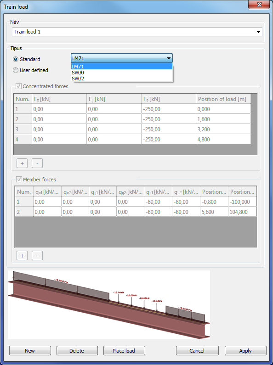Toggle the Member forces checkbox
Viewport: 273px width, 365px height.
pos(19,180)
